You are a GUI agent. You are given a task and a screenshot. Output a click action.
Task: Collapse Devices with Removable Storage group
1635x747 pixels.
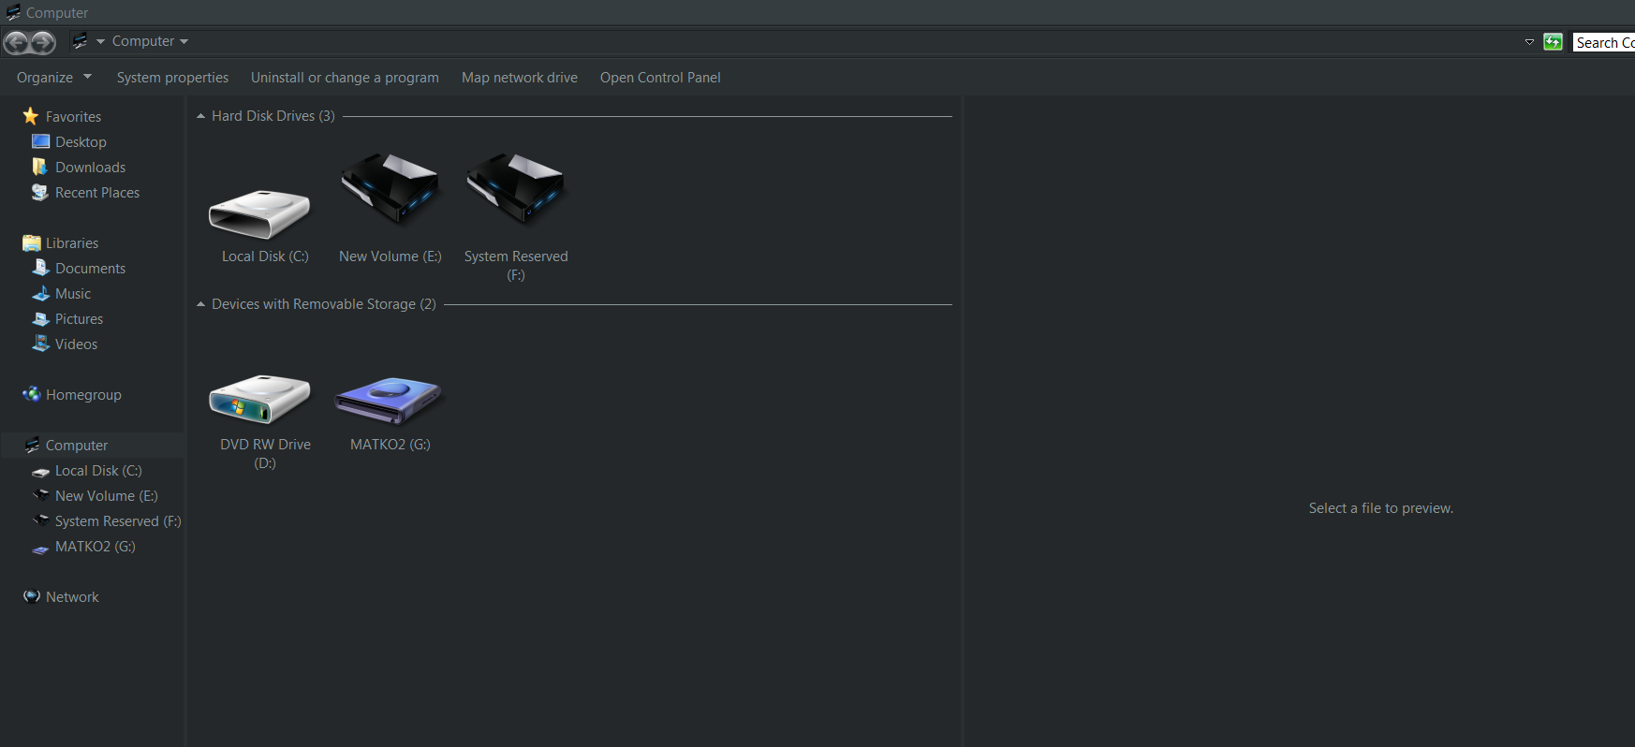(200, 304)
